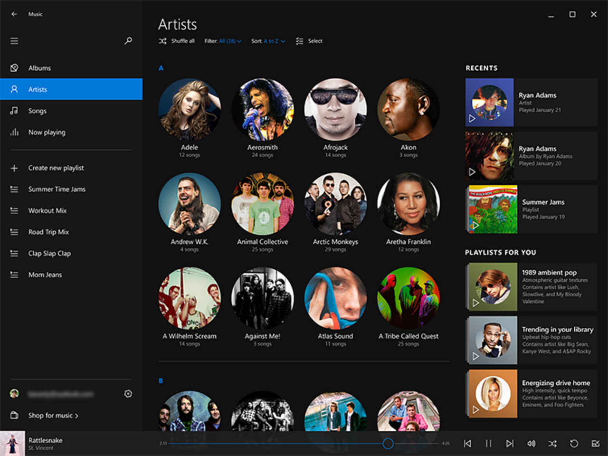
Task: Enable repeat in the playback bar
Action: click(x=573, y=443)
